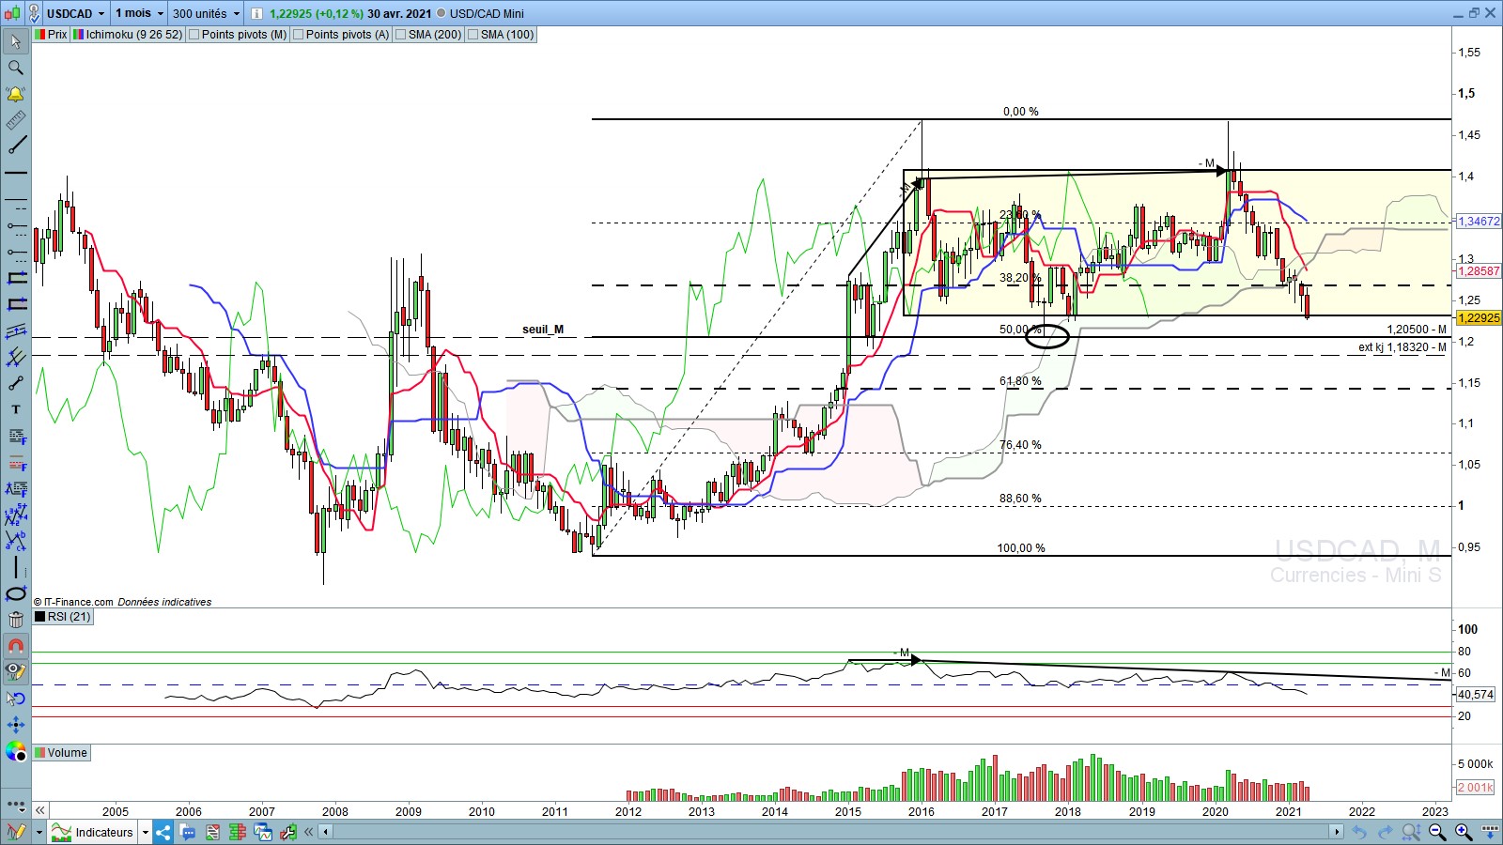Click the blue share icon
1503x845 pixels.
coord(163,832)
